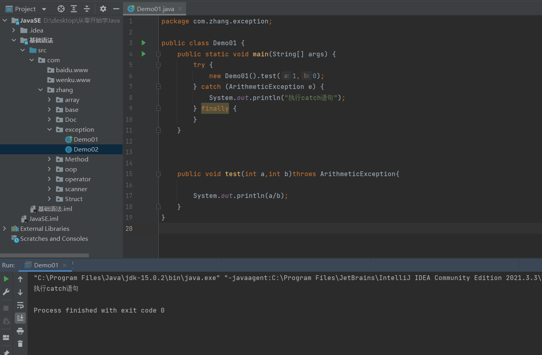Click the Restore Layout icon in Run panel
The image size is (542, 355).
tap(6, 338)
